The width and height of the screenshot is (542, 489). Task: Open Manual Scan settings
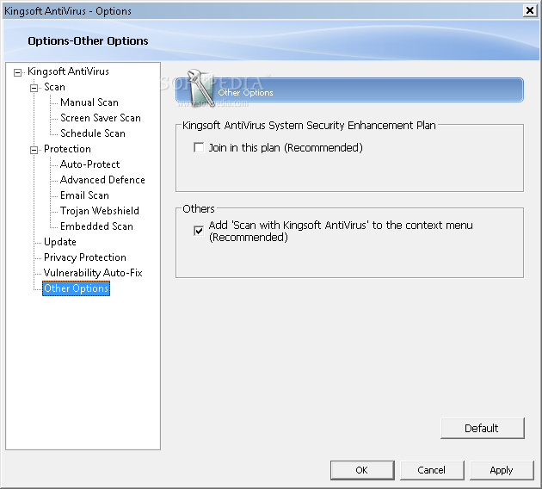click(x=89, y=102)
